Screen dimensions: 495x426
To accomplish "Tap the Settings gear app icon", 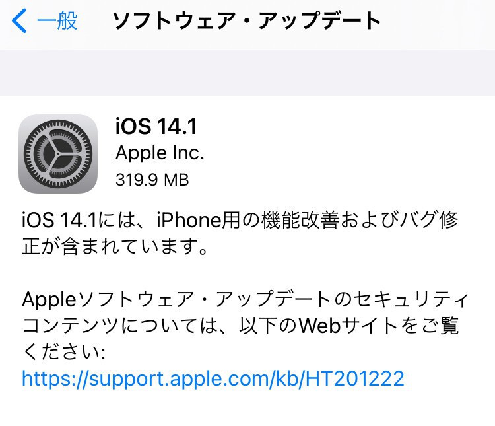I will 58,154.
